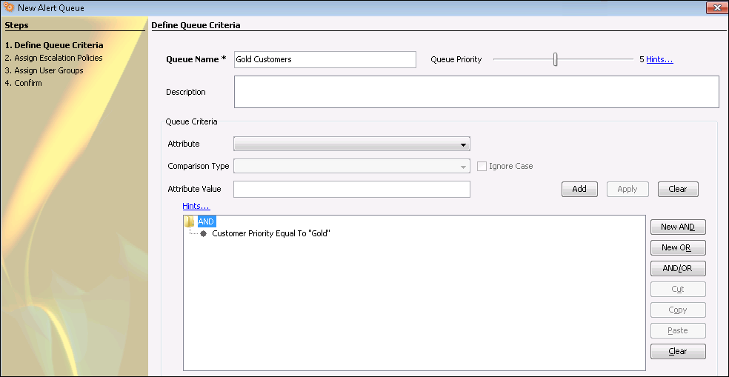This screenshot has height=377, width=729.
Task: Open the Hints link below Attribute Value
Action: pyautogui.click(x=196, y=206)
